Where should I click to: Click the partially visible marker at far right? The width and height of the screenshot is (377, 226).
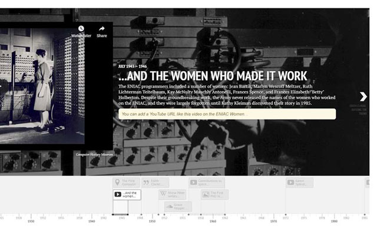[367, 182]
